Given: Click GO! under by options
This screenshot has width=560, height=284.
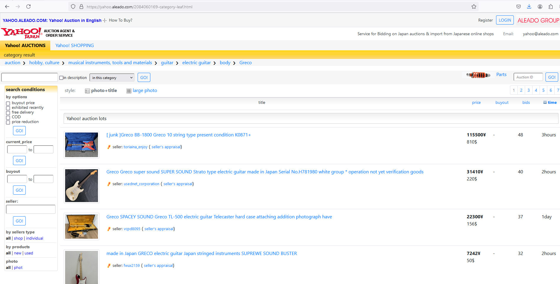Looking at the screenshot, I should pos(19,131).
